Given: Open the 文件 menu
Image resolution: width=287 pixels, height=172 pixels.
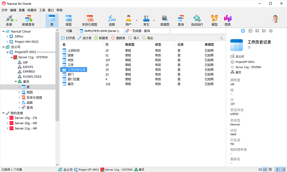Looking at the screenshot, I should [4, 10].
